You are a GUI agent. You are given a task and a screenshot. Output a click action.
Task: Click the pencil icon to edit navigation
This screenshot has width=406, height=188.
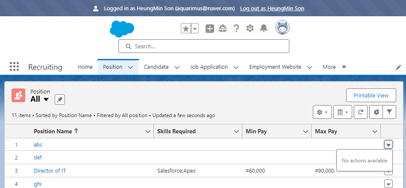(398, 68)
